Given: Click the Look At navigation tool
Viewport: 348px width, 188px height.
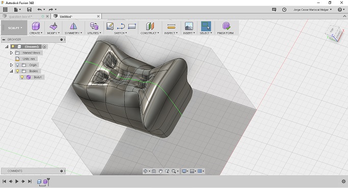Looking at the screenshot, I should pos(153,171).
